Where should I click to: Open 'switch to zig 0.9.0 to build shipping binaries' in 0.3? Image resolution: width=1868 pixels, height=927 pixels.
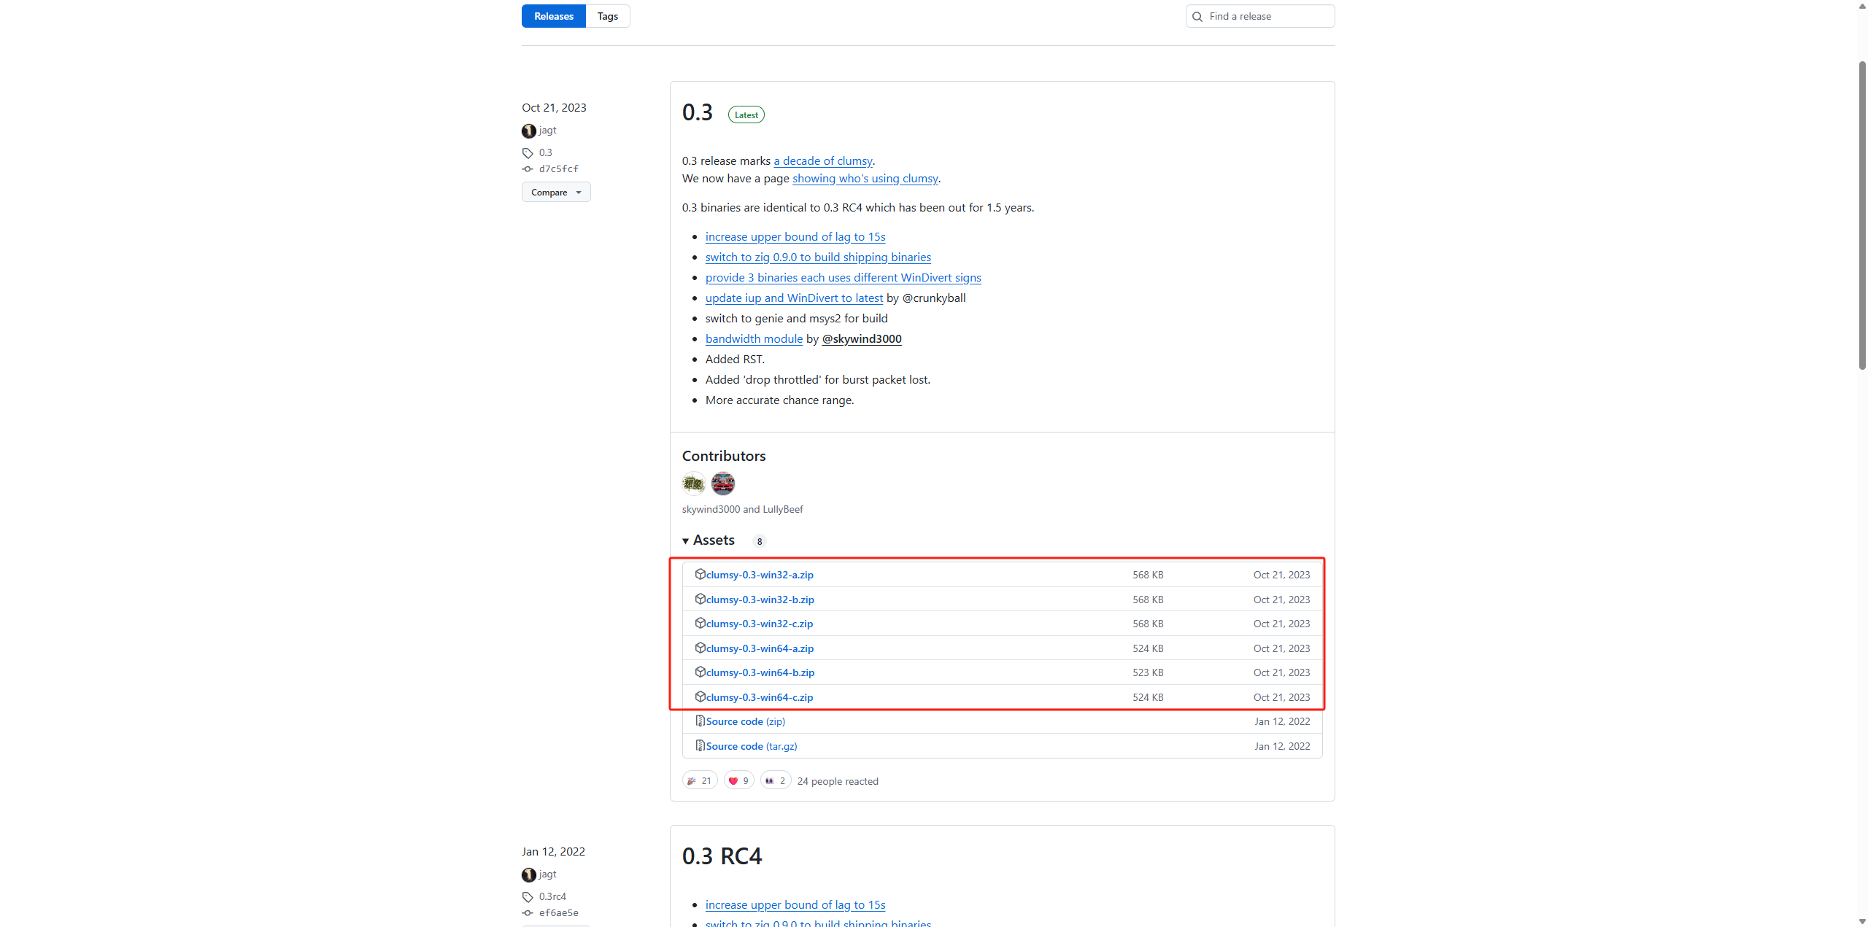(818, 257)
